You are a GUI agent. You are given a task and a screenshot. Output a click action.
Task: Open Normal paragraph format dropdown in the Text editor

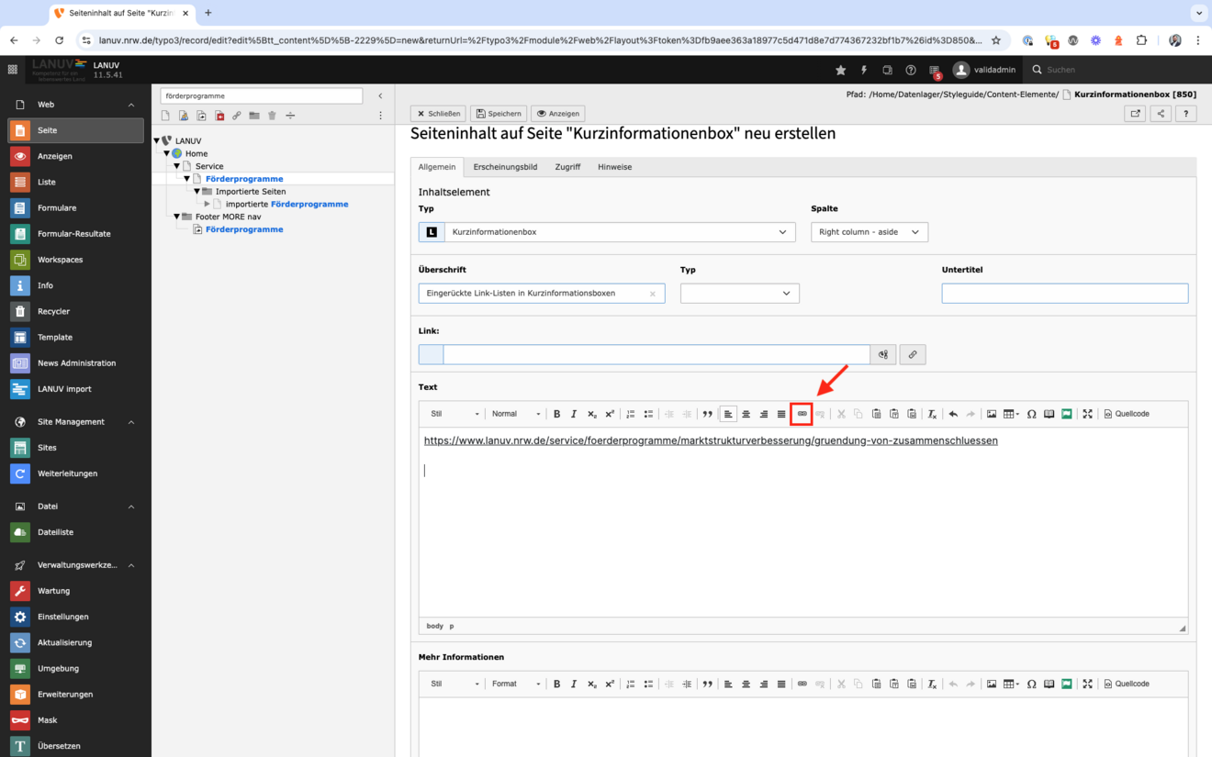click(x=516, y=414)
